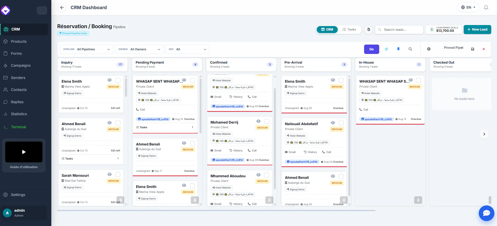
Task: Save the pinned view with floppy icon
Action: click(473, 49)
